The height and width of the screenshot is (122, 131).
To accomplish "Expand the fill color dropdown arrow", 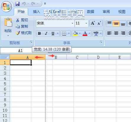I will click(80, 34).
